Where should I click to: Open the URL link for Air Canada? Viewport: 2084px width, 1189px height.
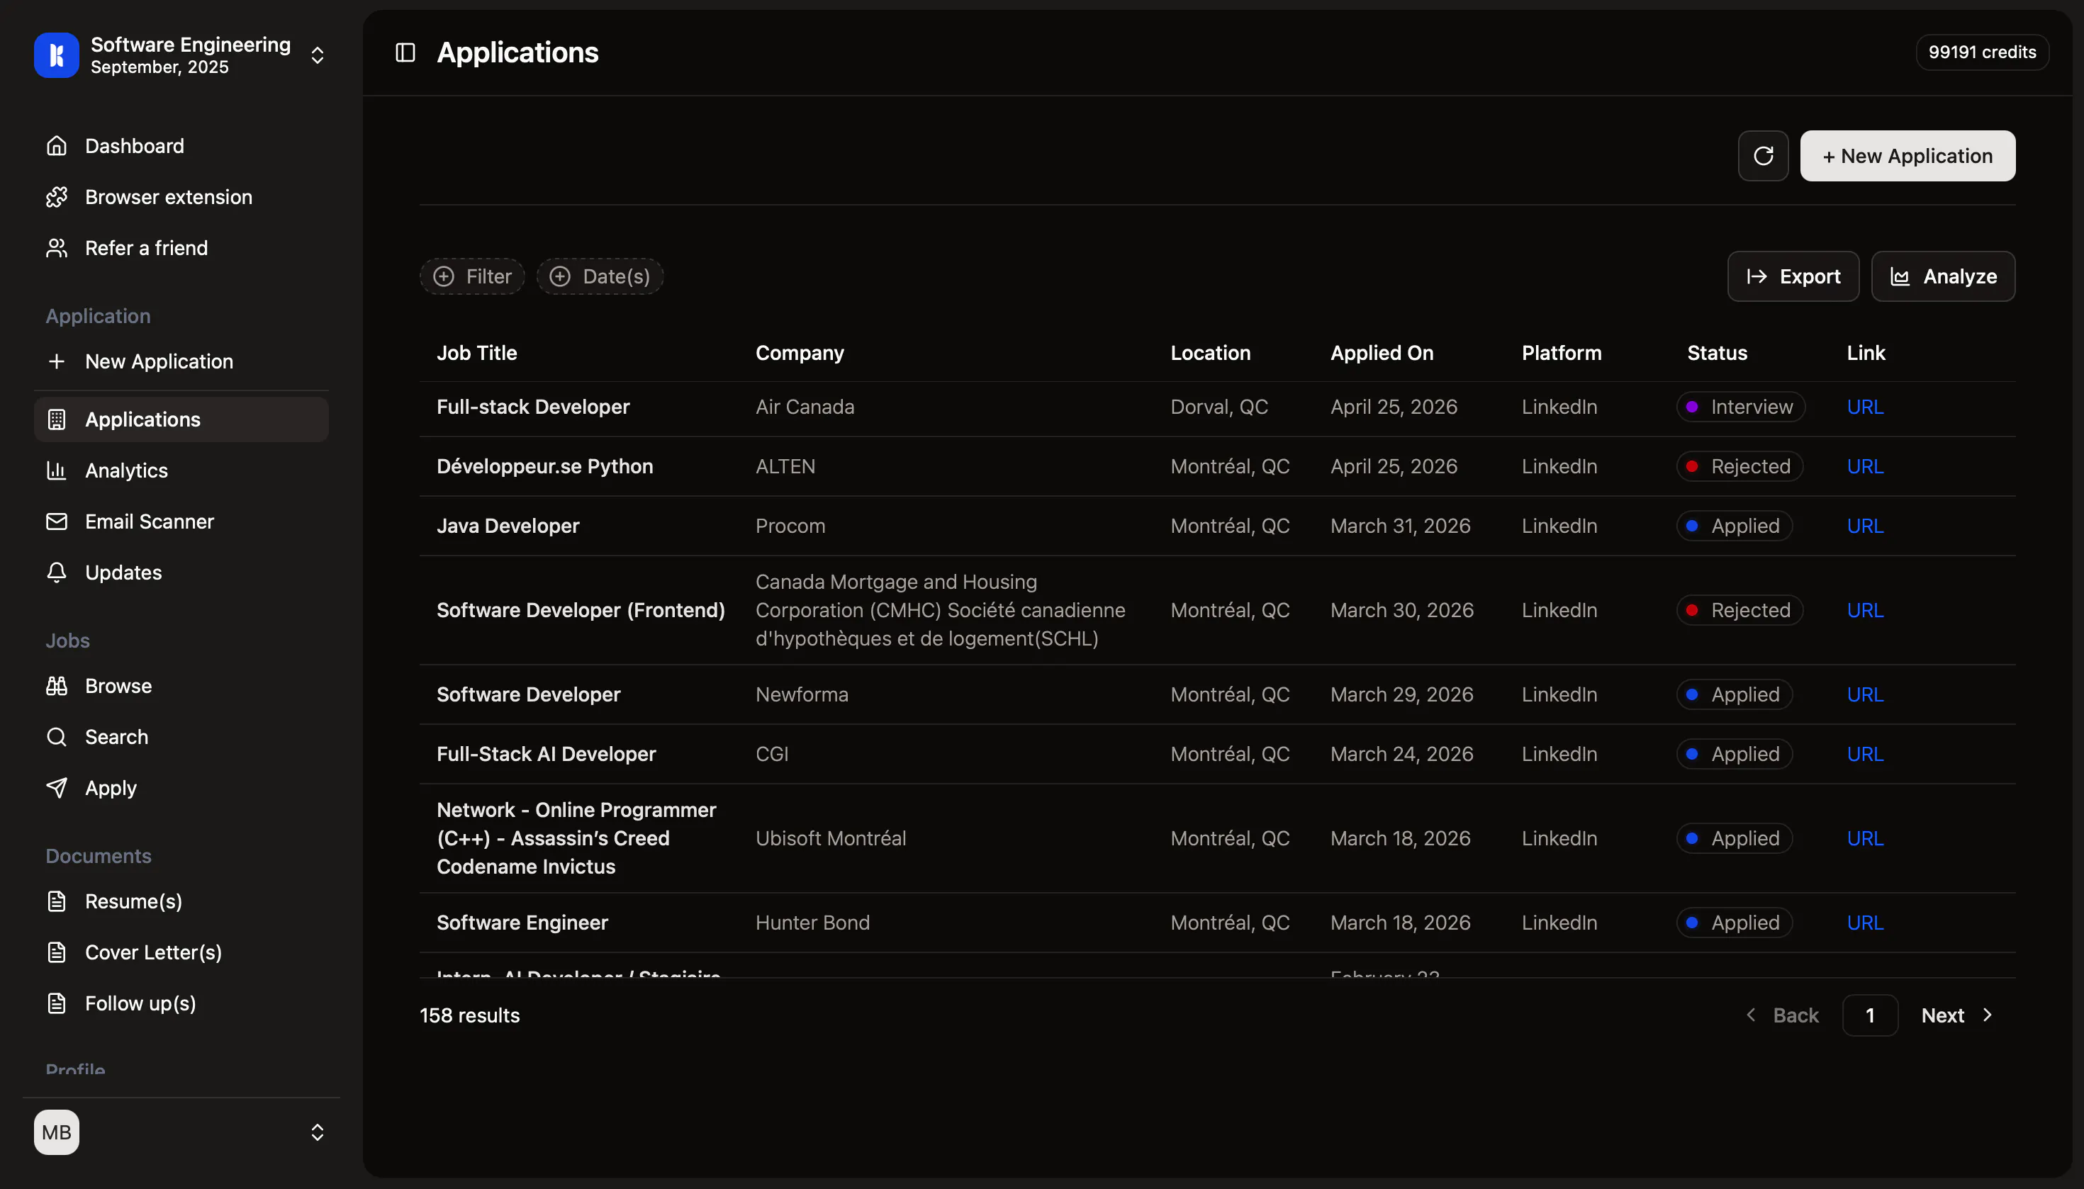click(1865, 407)
